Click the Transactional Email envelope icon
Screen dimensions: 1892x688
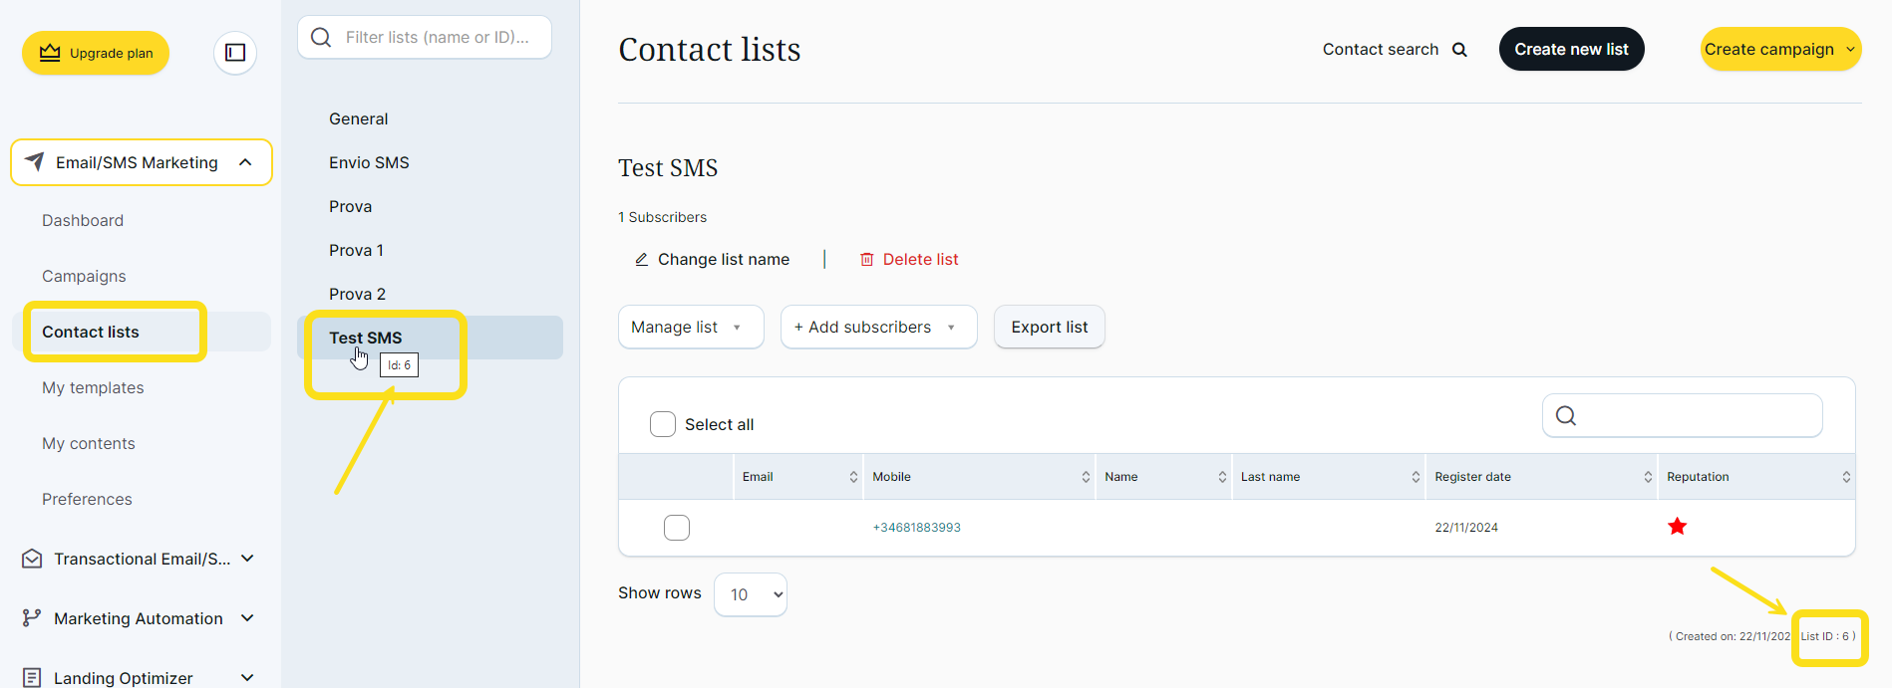32,559
